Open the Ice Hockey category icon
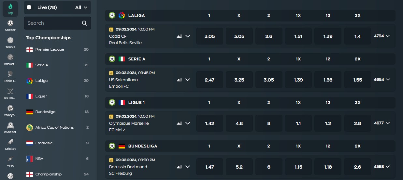Image resolution: width=403 pixels, height=180 pixels. (10, 93)
